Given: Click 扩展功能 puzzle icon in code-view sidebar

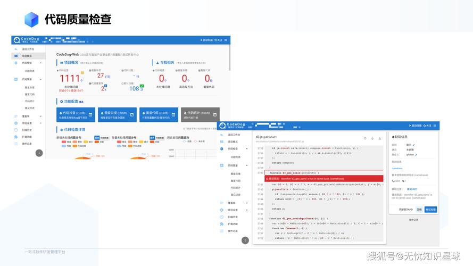Looking at the screenshot, I should coord(222,224).
